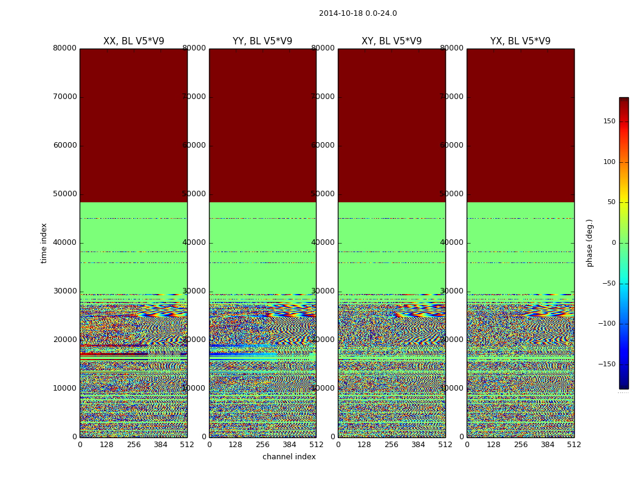Screen dimensions: 638x486
Task: Click the "time index" y-axis label
Action: pos(44,243)
